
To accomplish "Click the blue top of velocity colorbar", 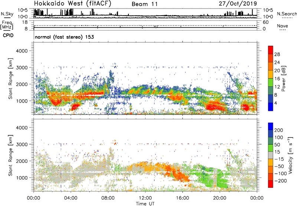I will (271, 126).
